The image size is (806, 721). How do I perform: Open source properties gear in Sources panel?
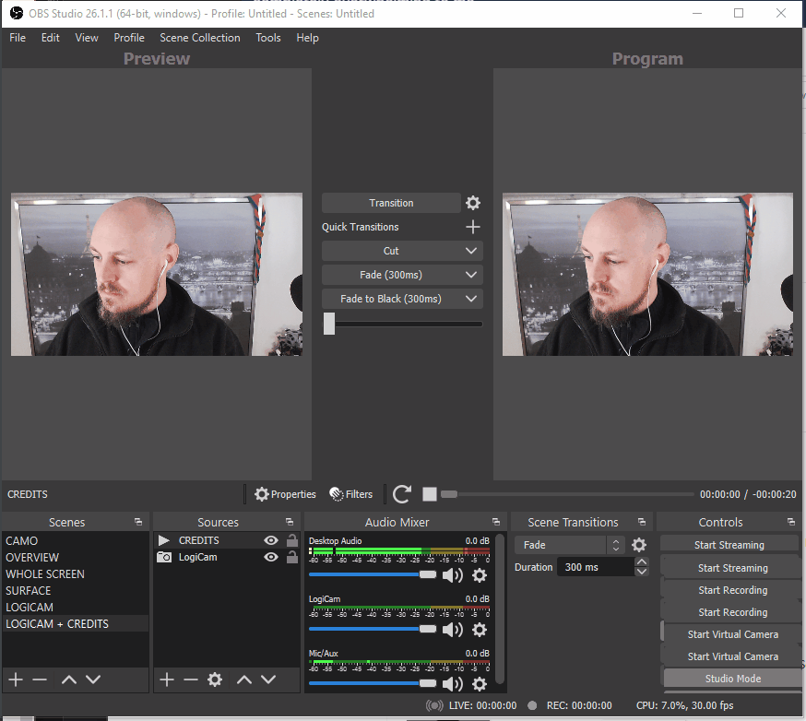215,680
